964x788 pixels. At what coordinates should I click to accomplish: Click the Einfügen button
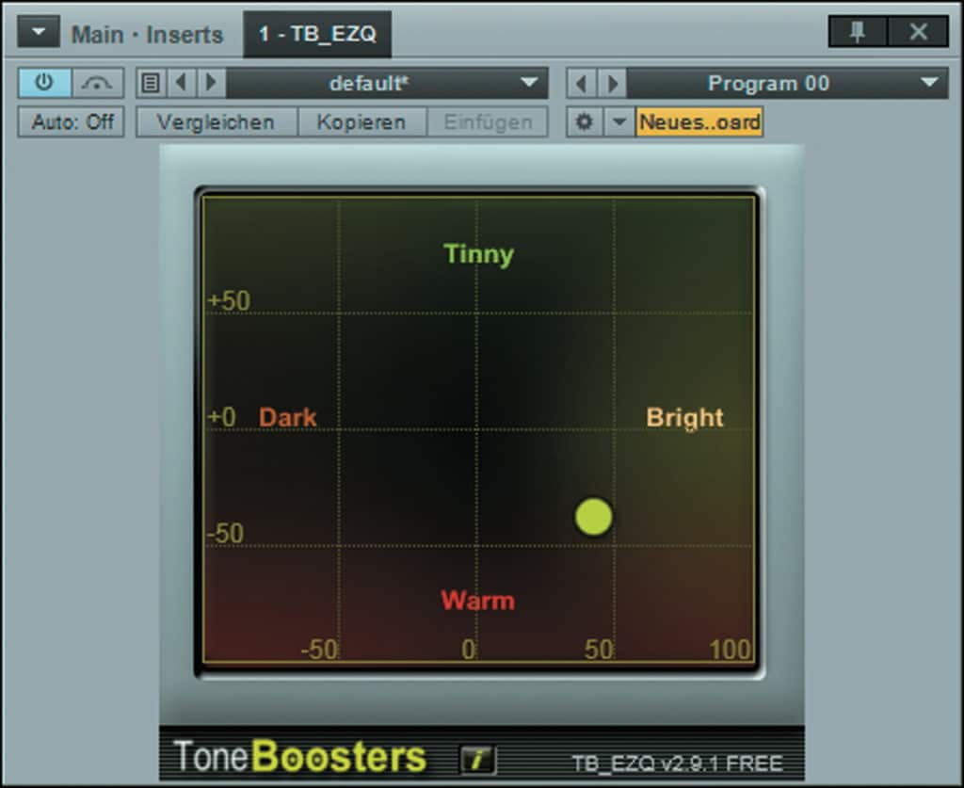(x=488, y=121)
